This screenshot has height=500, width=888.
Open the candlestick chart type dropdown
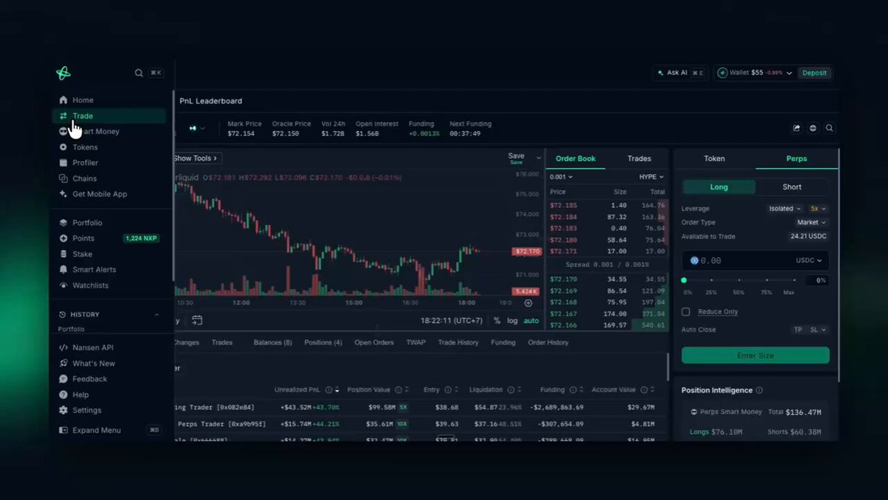[x=197, y=128]
